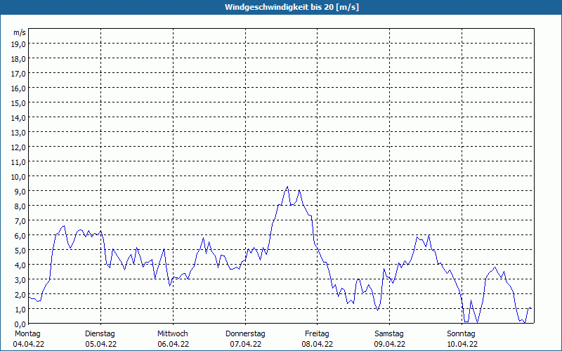Select the 15,0 y-axis value

(x=18, y=103)
